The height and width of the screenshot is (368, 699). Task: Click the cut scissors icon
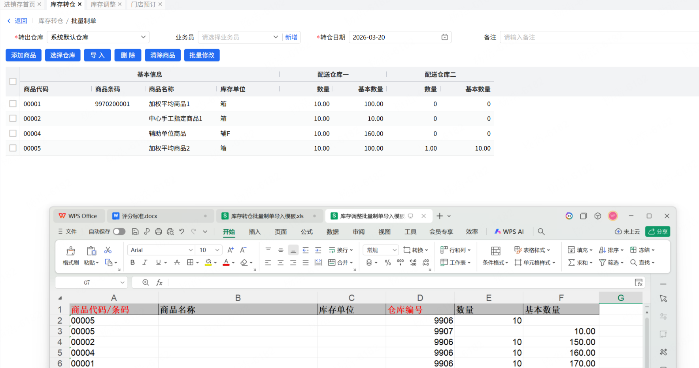coord(108,250)
